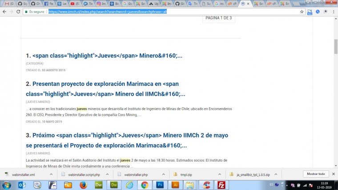Image resolution: width=338 pixels, height=190 pixels.
Task: Open the Chrome three-dot menu
Action: (334, 12)
